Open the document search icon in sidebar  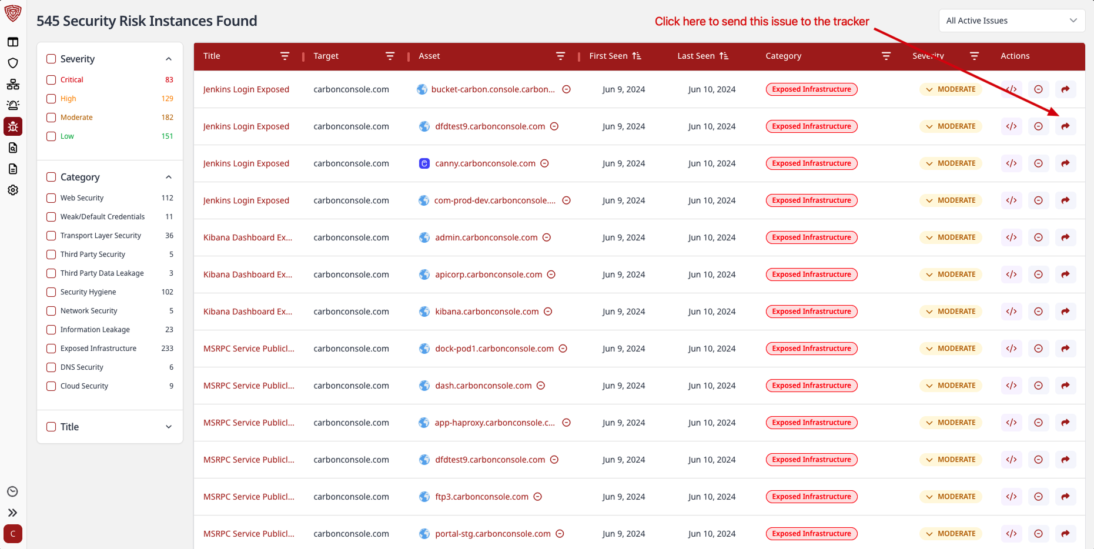[x=13, y=148]
